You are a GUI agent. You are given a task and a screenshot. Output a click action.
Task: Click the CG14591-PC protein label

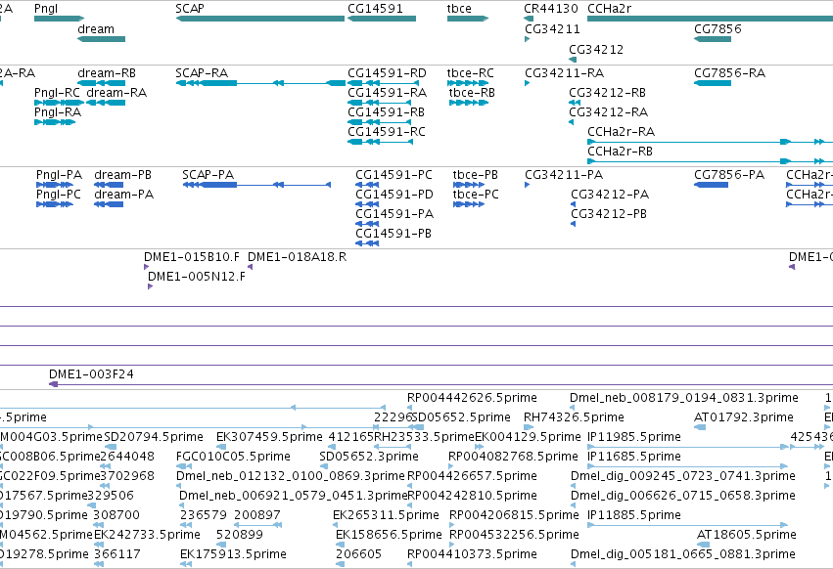[393, 175]
